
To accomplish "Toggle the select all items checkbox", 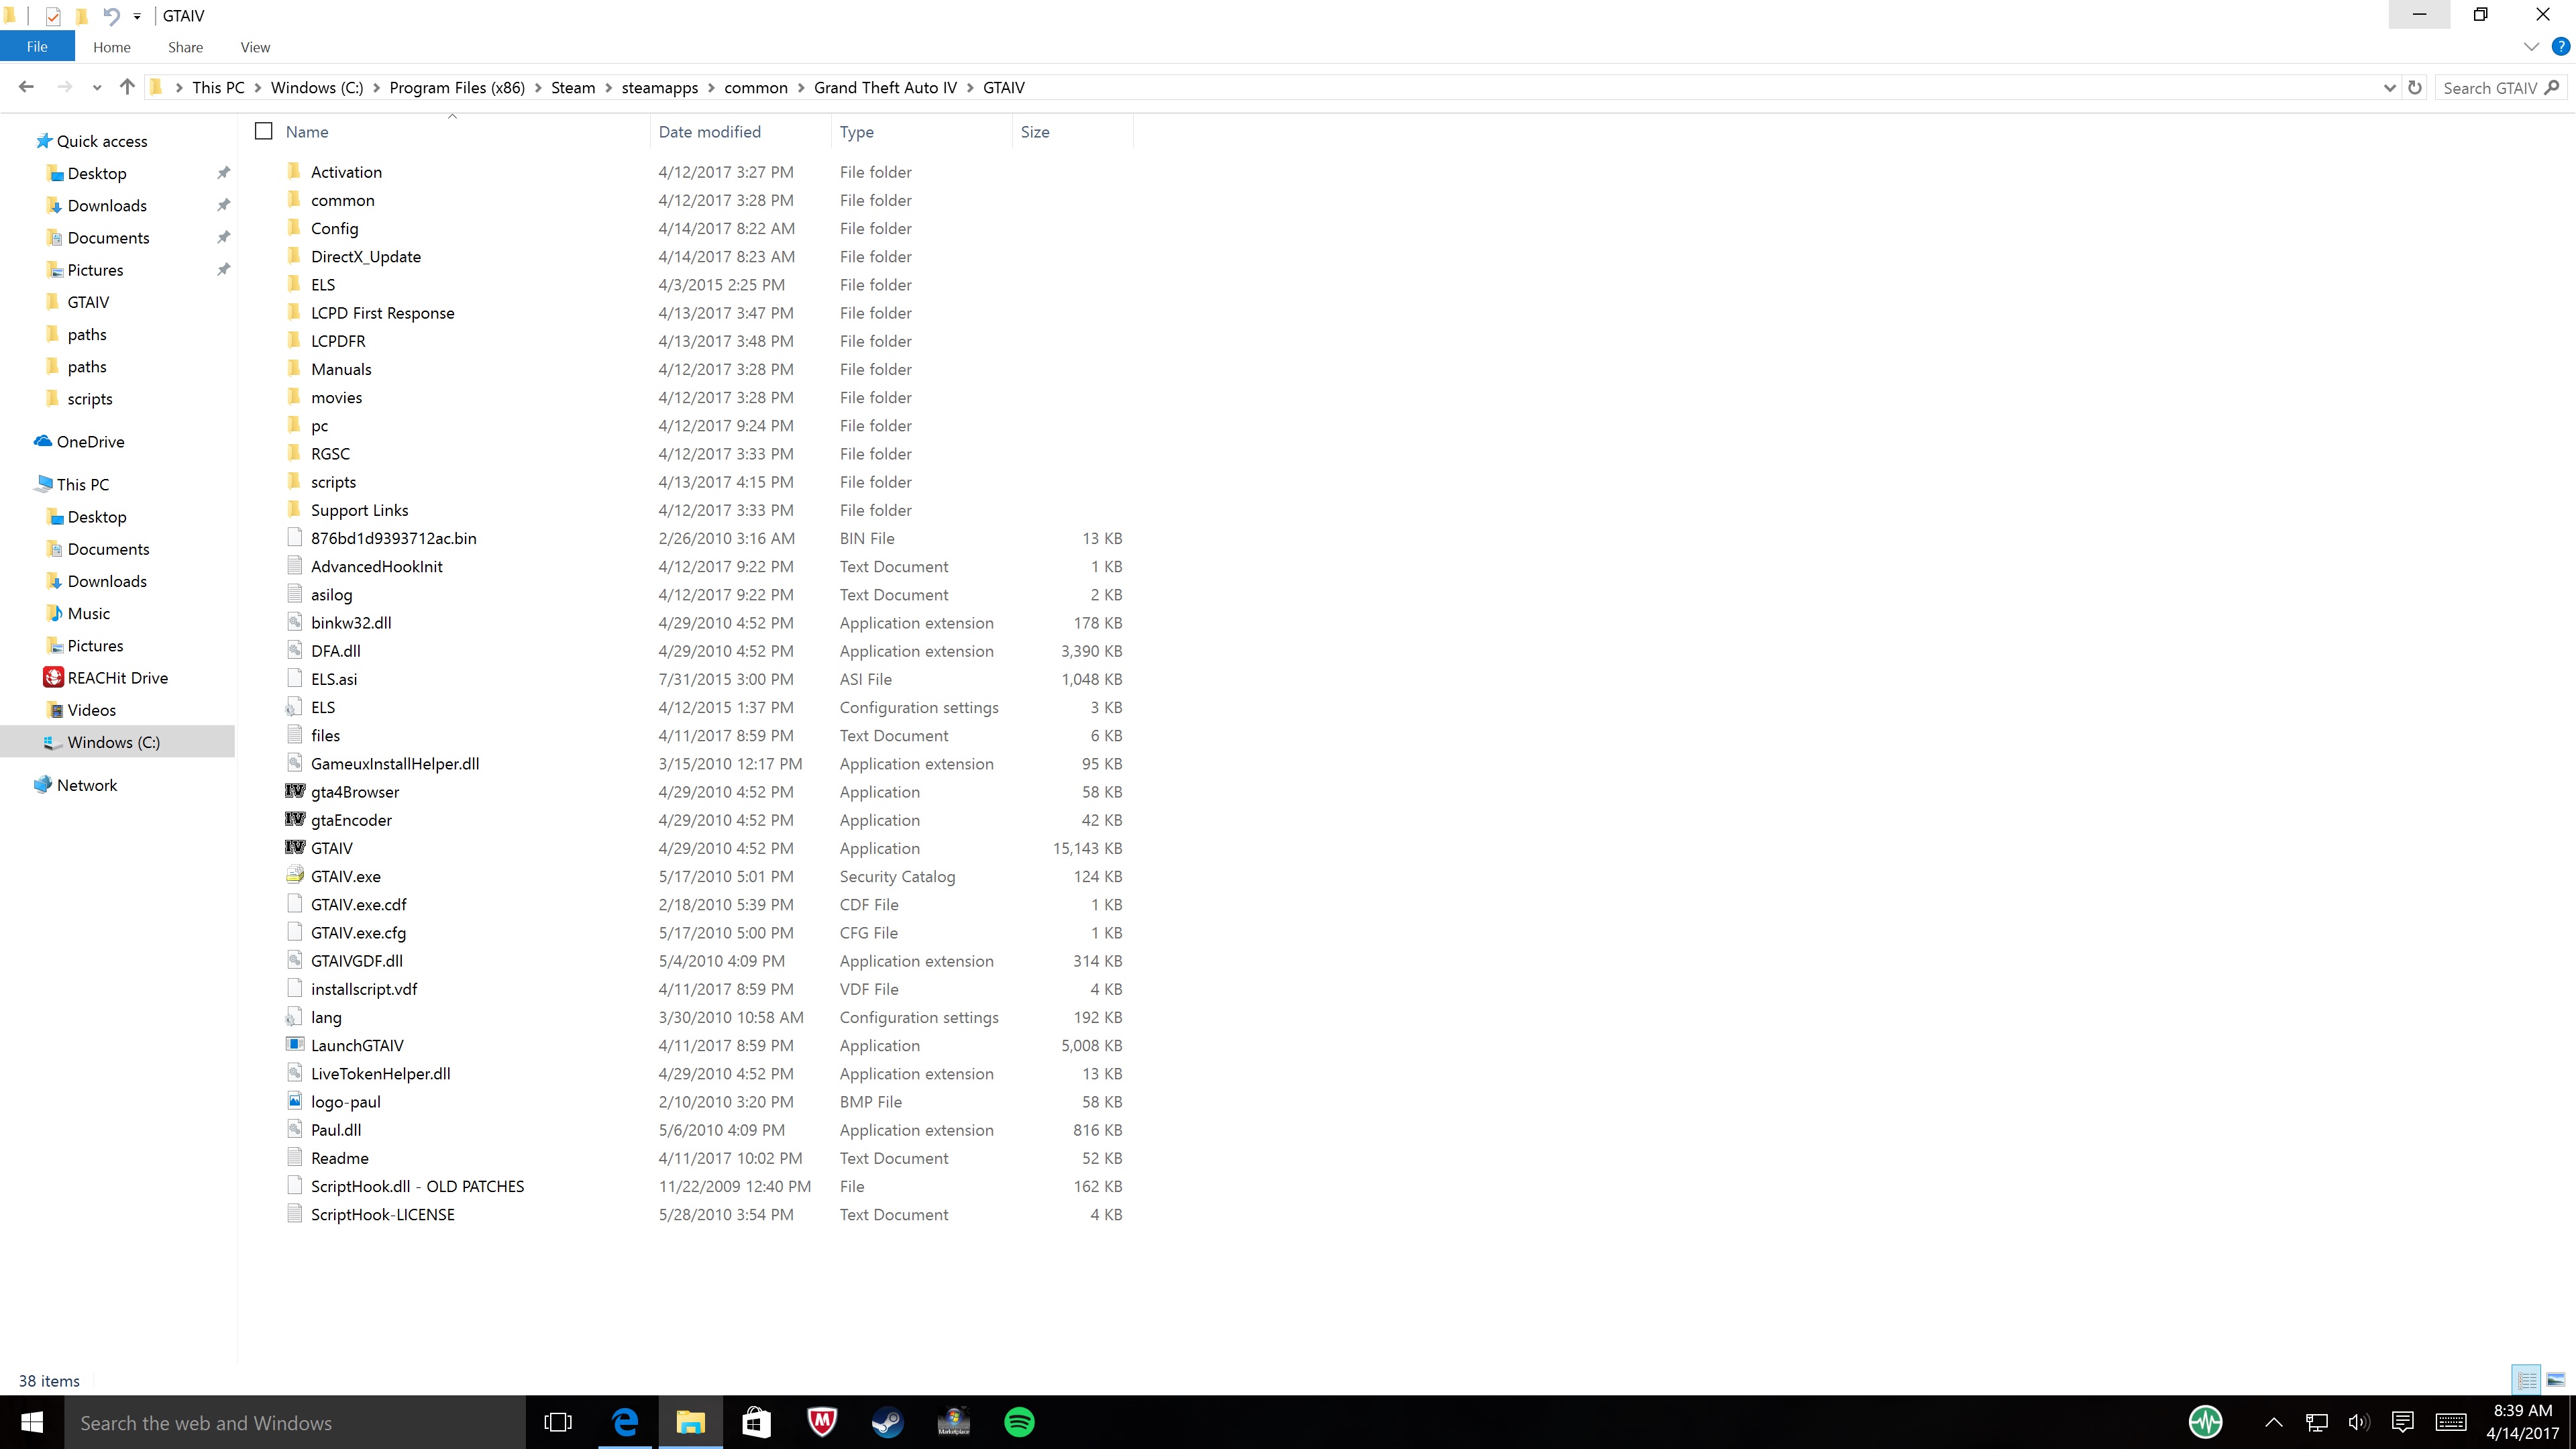I will (264, 131).
